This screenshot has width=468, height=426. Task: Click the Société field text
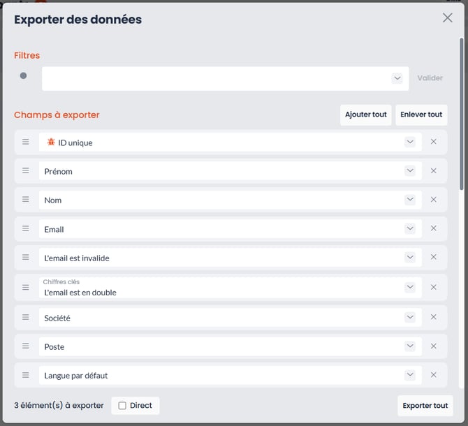(x=57, y=318)
